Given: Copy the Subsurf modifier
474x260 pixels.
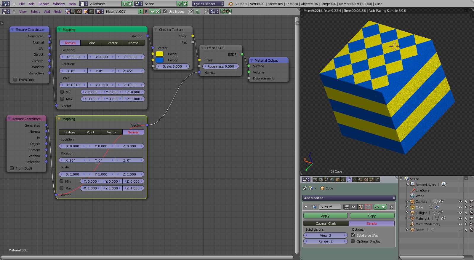Looking at the screenshot, I should [x=372, y=216].
